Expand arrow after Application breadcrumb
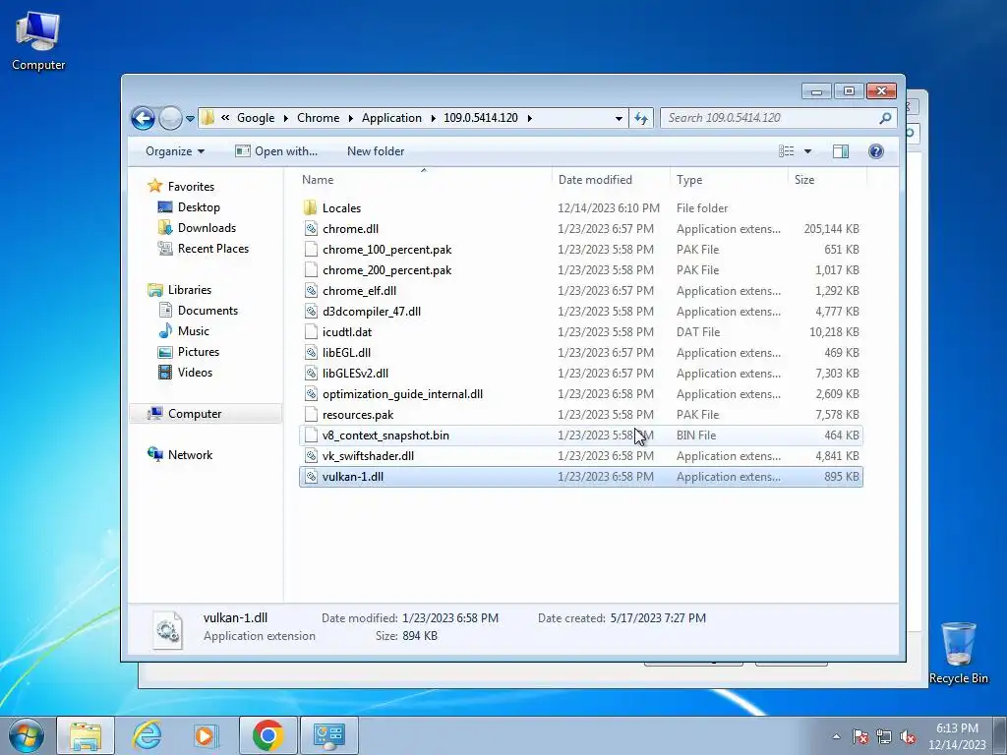 pyautogui.click(x=433, y=118)
